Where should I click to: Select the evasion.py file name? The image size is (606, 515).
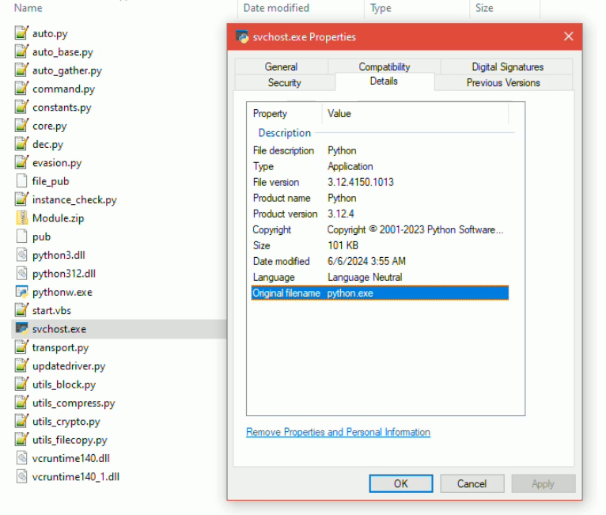click(x=57, y=163)
